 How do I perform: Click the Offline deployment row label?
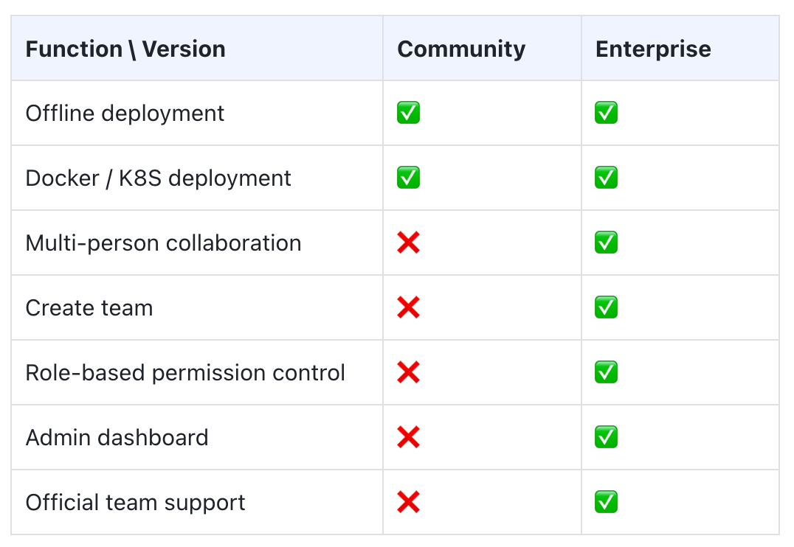tap(125, 114)
